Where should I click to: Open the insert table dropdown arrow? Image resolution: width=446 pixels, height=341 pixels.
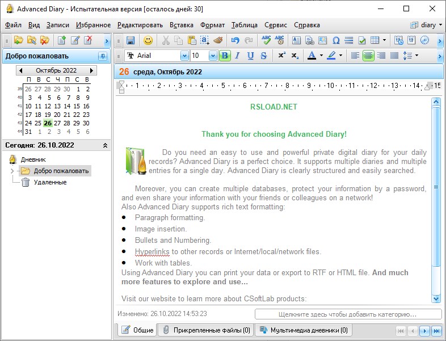384,40
